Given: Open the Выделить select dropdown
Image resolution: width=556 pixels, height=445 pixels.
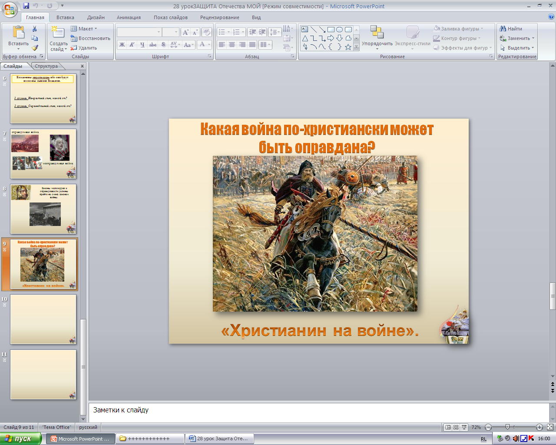Looking at the screenshot, I should click(517, 48).
